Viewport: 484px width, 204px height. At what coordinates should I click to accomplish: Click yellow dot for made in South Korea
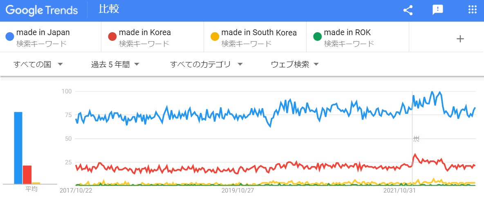coord(215,37)
